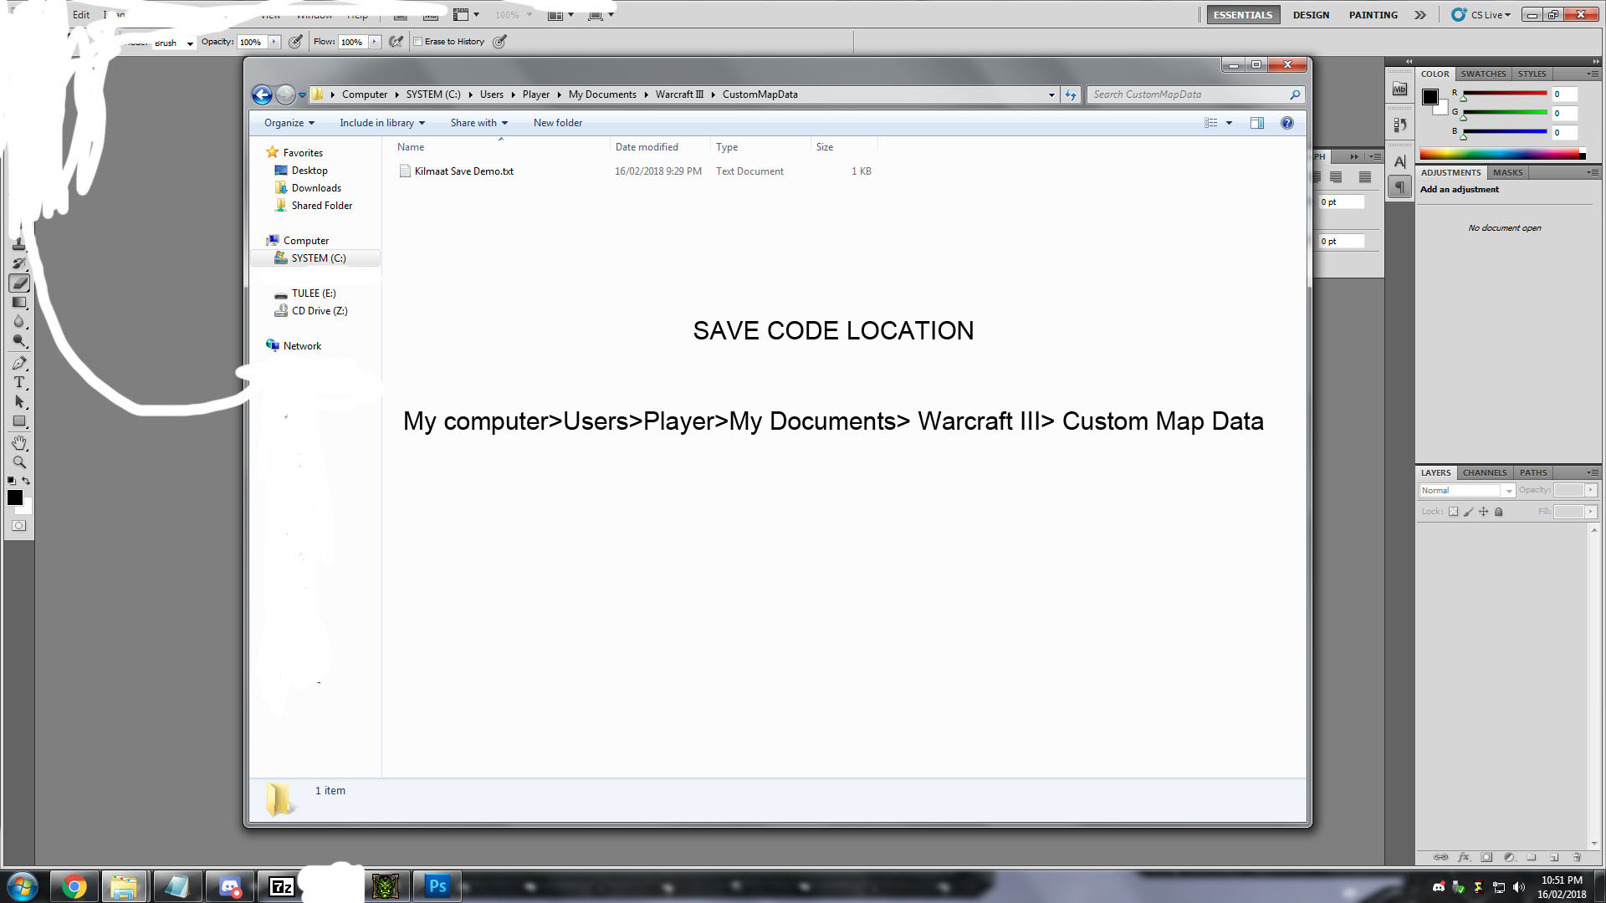The width and height of the screenshot is (1606, 903).
Task: Open the Edit menu
Action: 81,14
